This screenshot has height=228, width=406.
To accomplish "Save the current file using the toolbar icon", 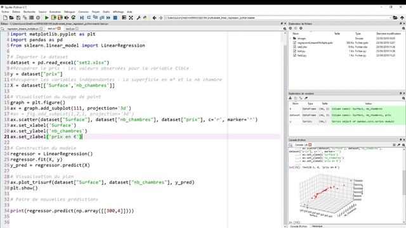I will coord(18,18).
